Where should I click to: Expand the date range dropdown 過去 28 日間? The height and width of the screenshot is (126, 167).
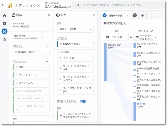42,37
